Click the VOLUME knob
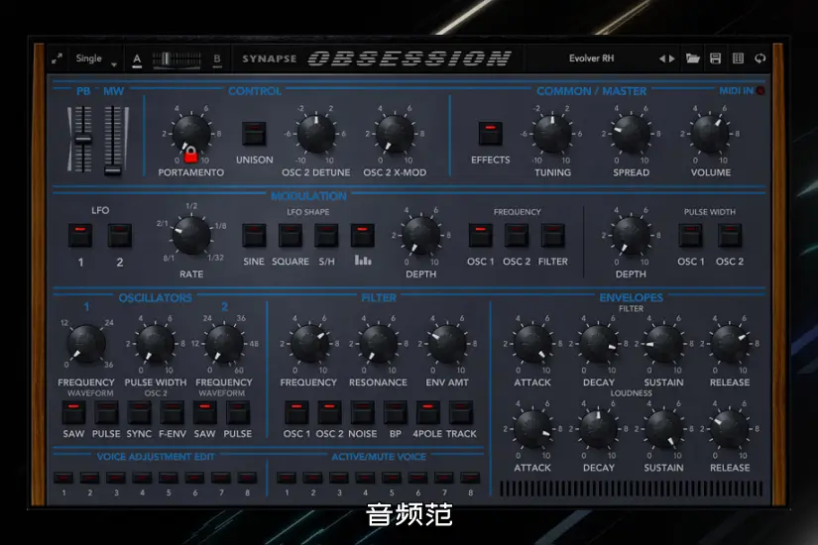 pos(710,134)
